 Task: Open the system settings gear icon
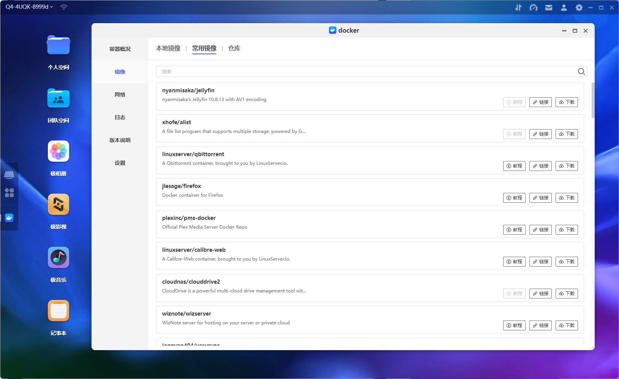click(579, 8)
